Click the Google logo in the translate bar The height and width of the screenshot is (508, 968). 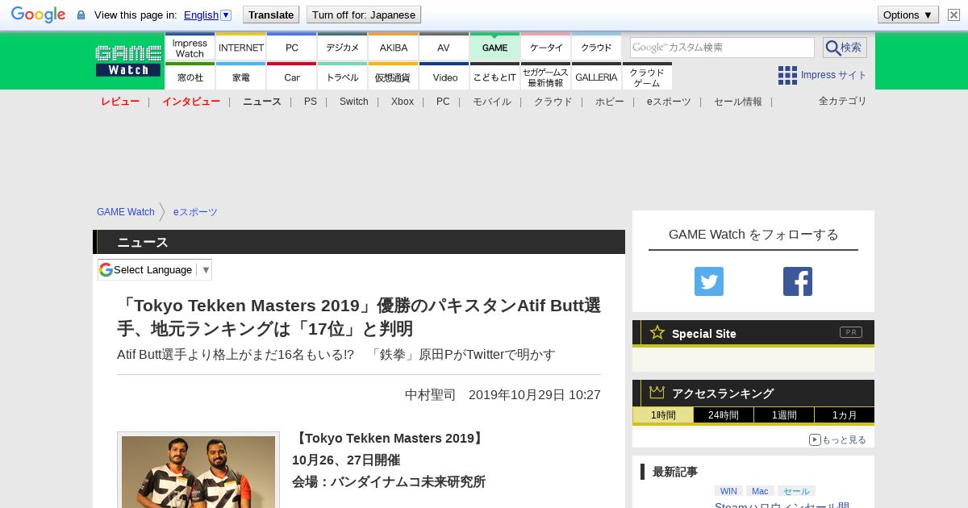pos(38,15)
